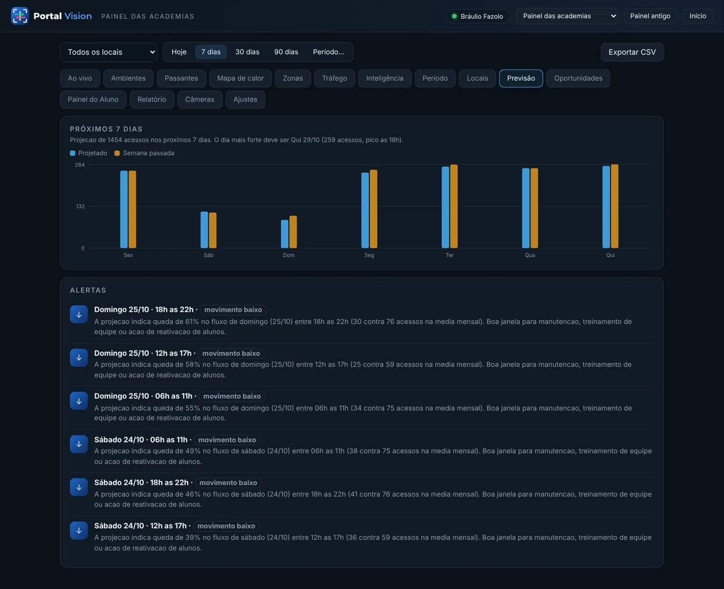Click the down-arrow icon for Domingo 18h as 22h alert

(x=79, y=315)
